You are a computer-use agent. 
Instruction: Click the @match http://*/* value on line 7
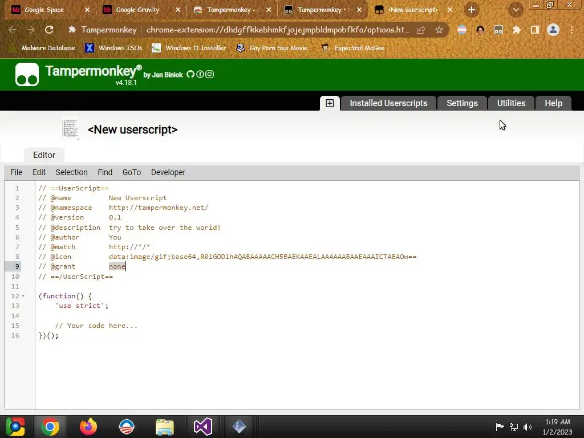(x=129, y=247)
